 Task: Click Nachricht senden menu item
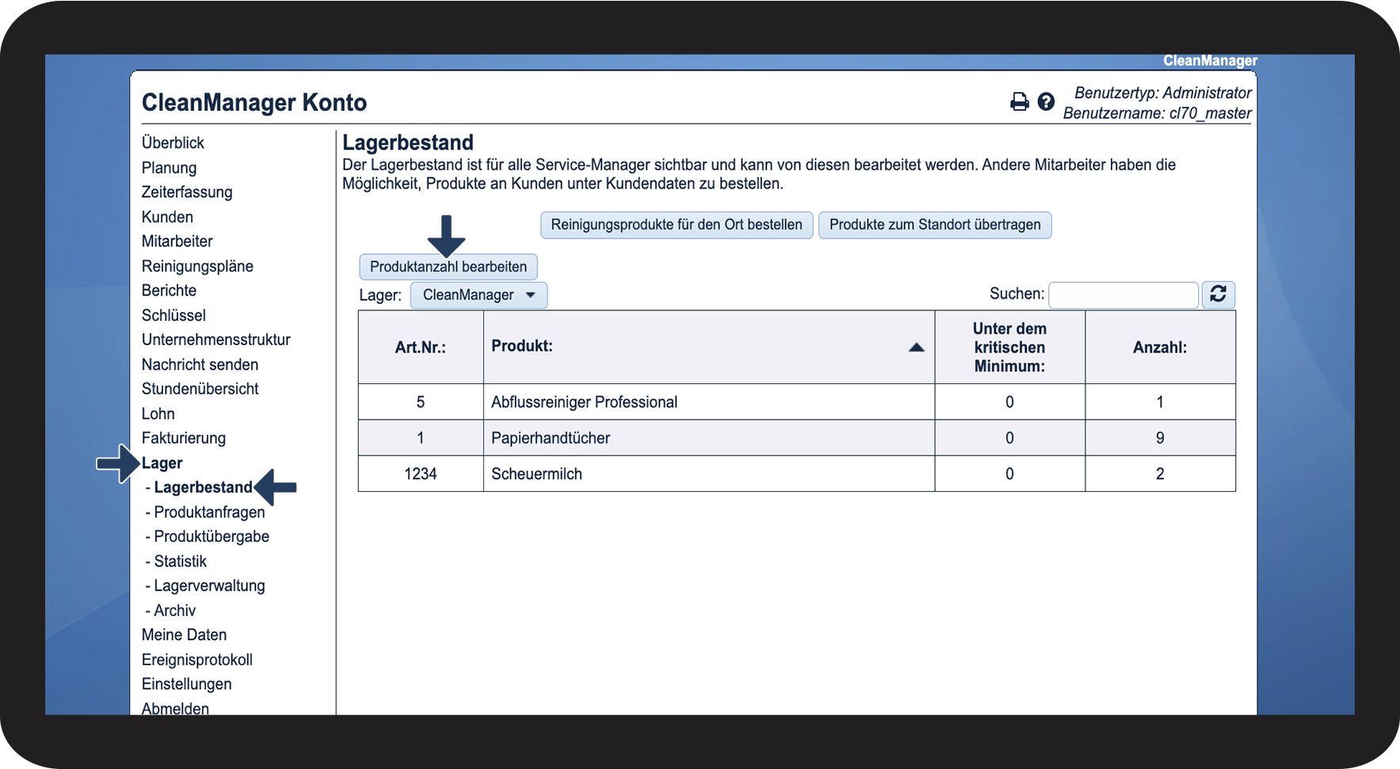pos(200,364)
